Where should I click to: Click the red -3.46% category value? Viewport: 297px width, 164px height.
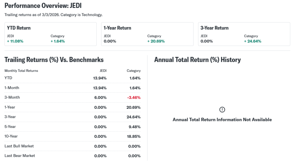click(x=134, y=98)
